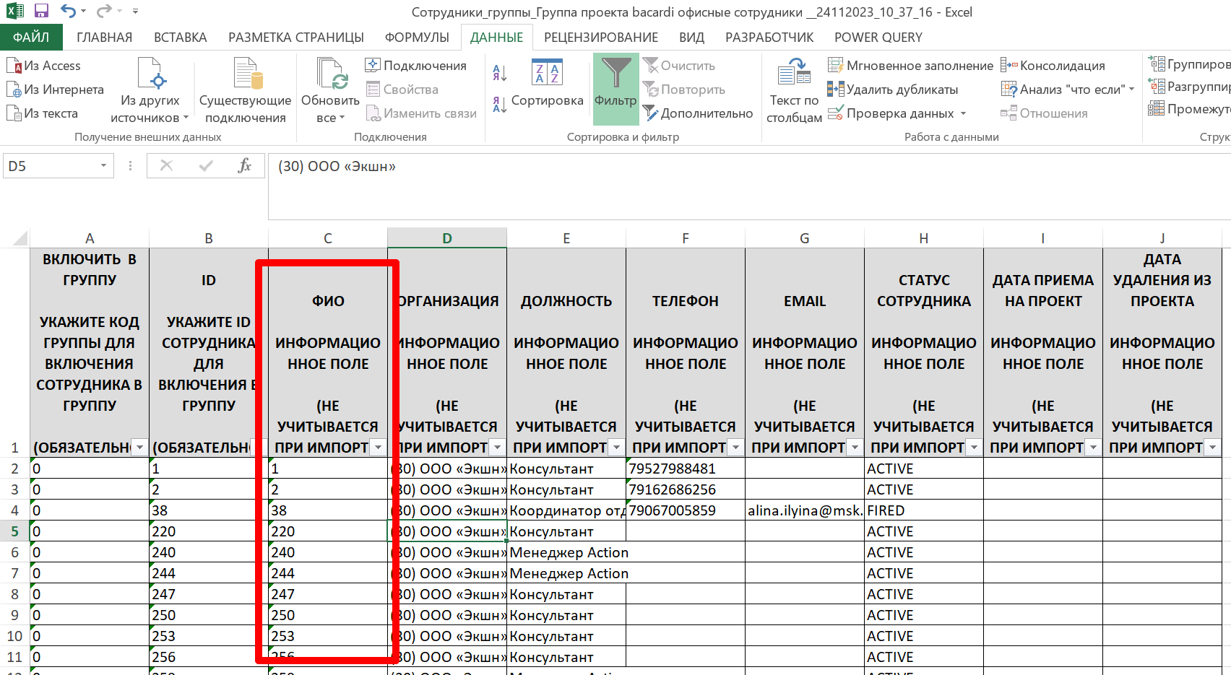This screenshot has width=1231, height=675.
Task: Open filter dropdown for СТАТУС СОТРУДНИКА column
Action: (974, 448)
